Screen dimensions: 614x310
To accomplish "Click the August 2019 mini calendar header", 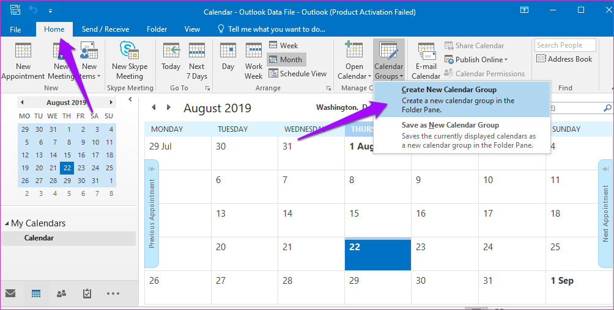I will click(66, 103).
